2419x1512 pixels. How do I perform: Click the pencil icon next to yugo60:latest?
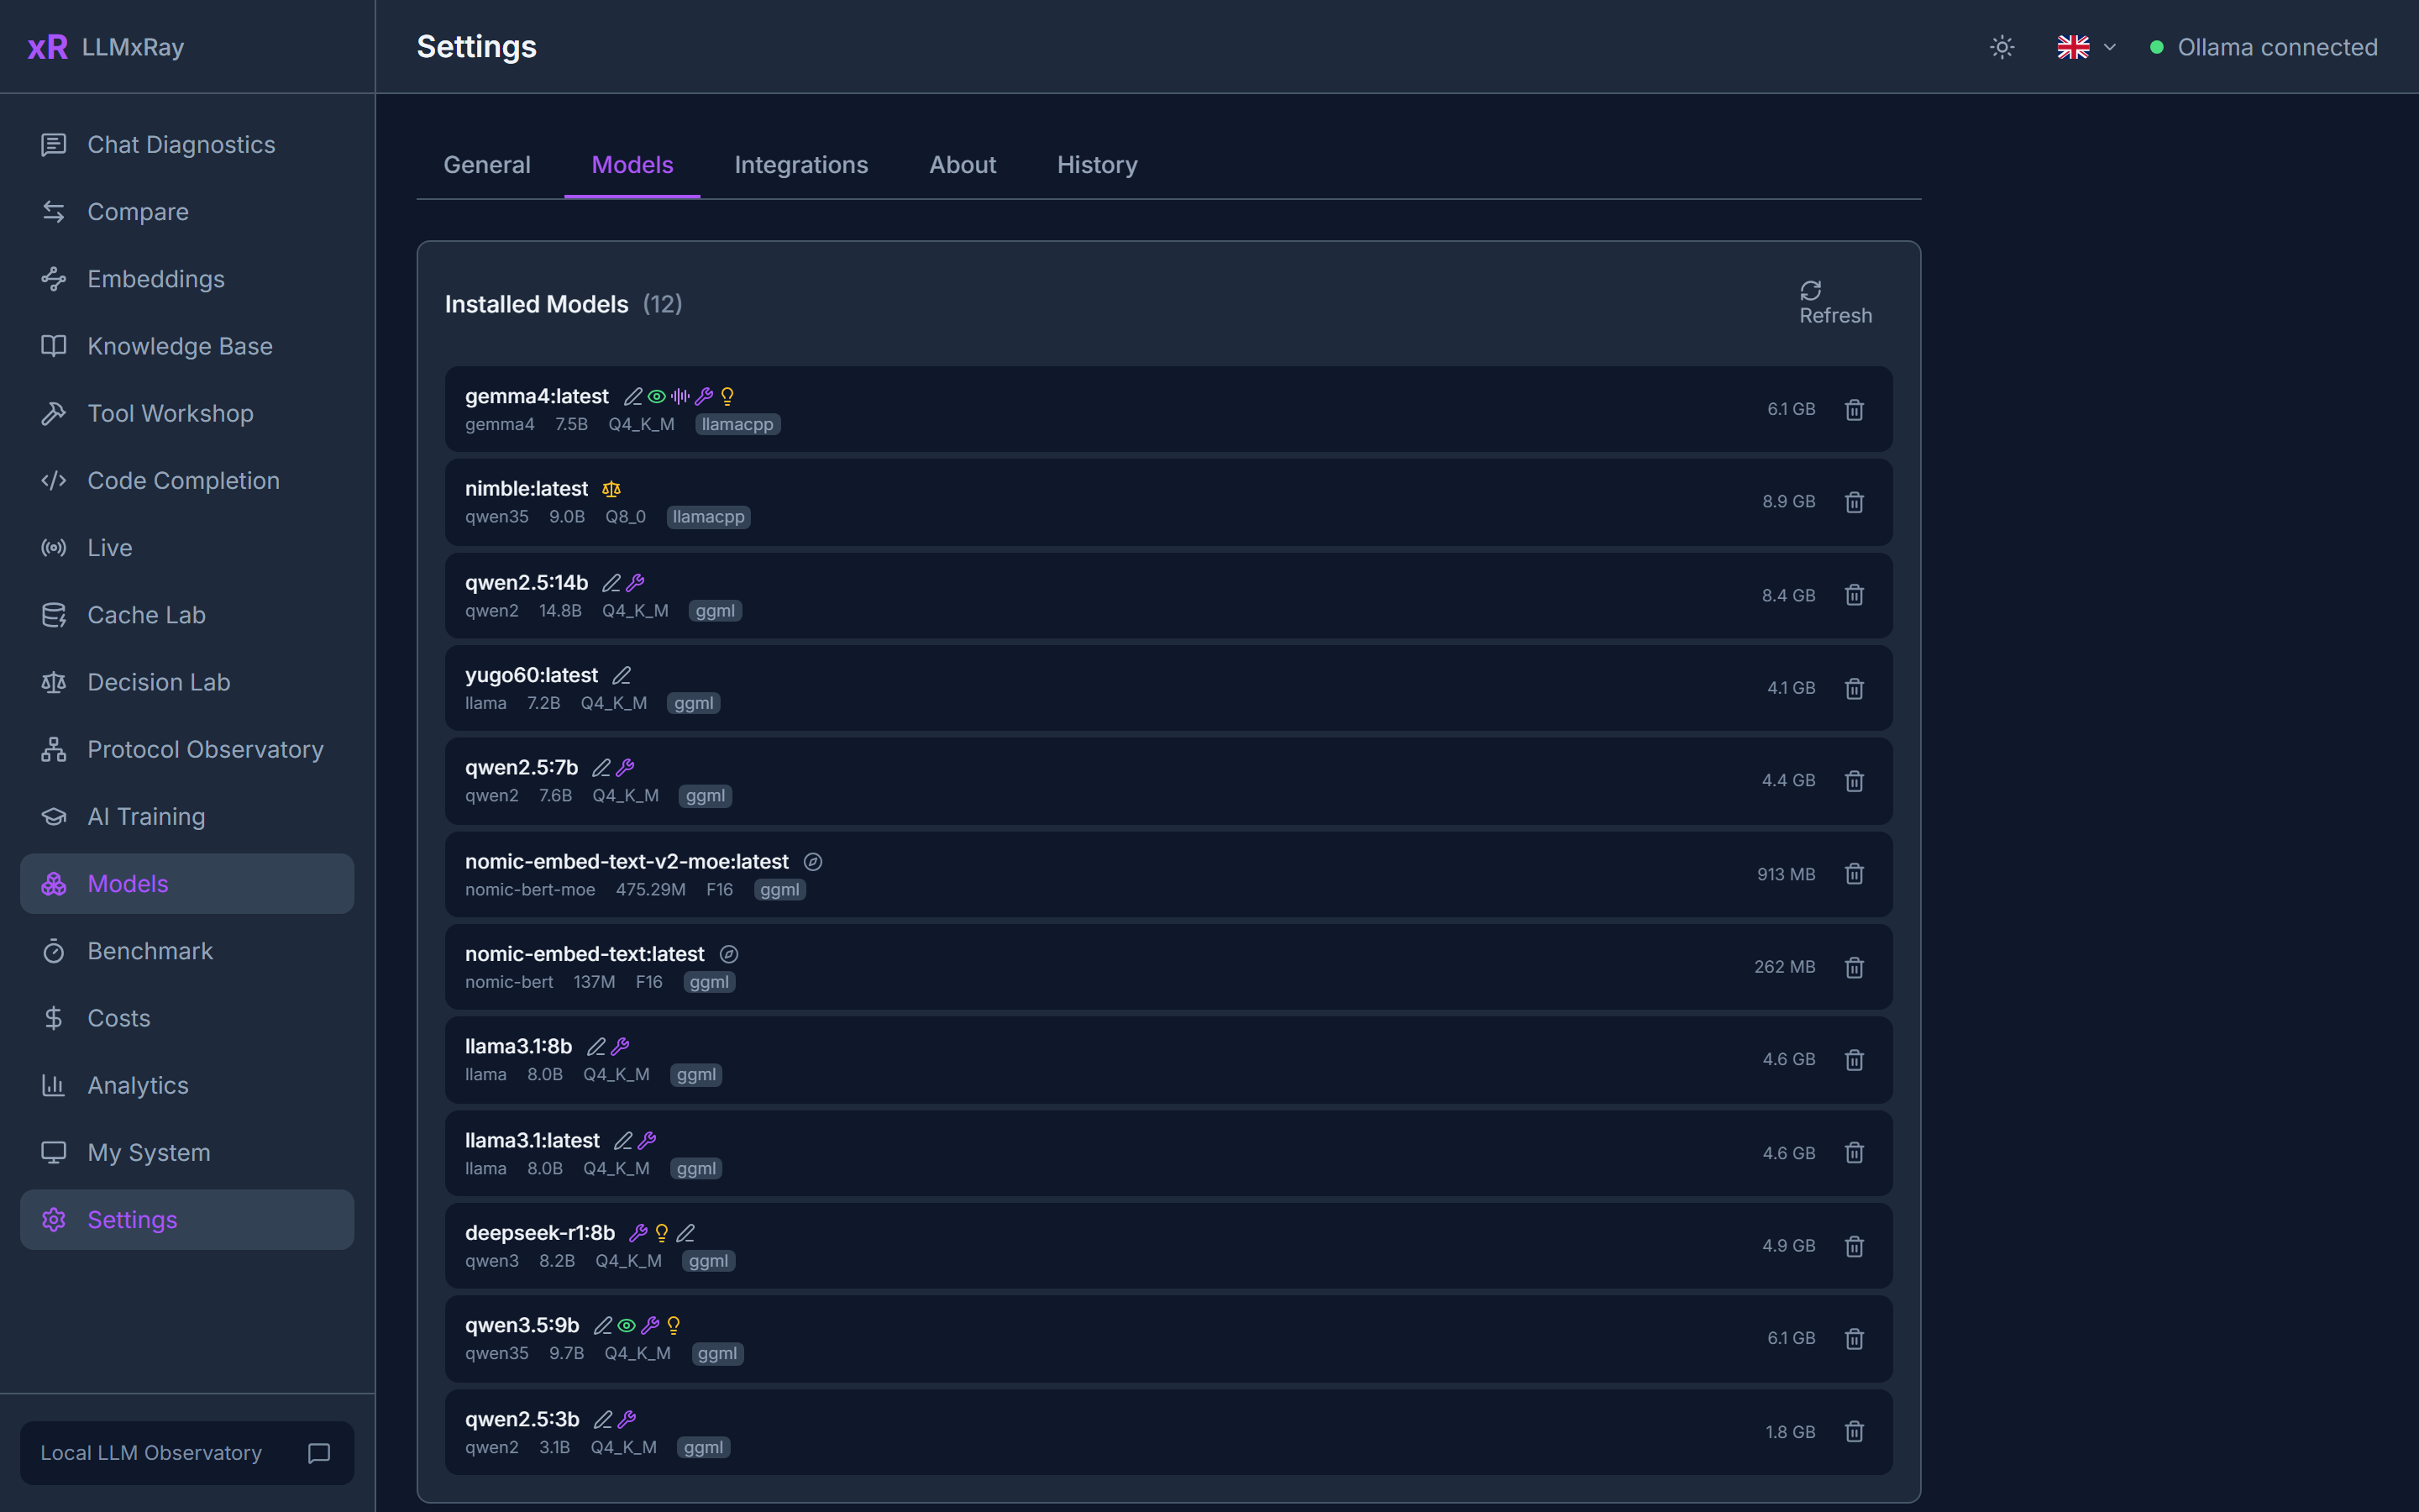pyautogui.click(x=621, y=676)
